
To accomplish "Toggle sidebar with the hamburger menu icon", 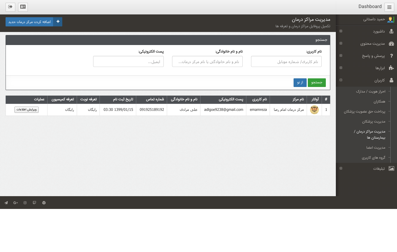I will (389, 7).
